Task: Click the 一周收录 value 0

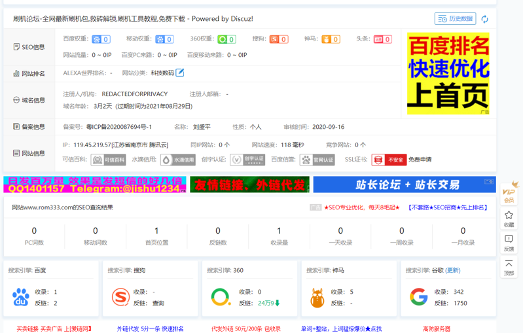Action: click(402, 231)
